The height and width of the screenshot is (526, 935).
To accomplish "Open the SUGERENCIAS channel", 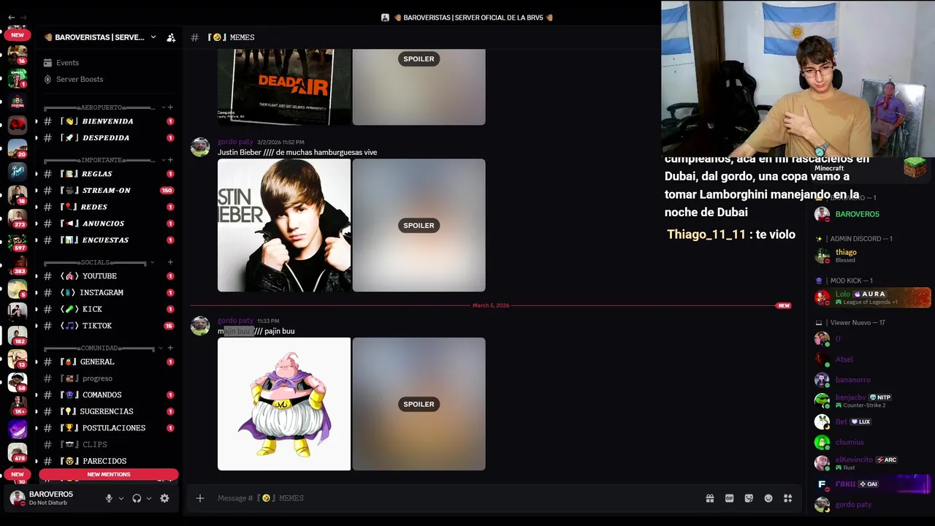I will [x=109, y=411].
